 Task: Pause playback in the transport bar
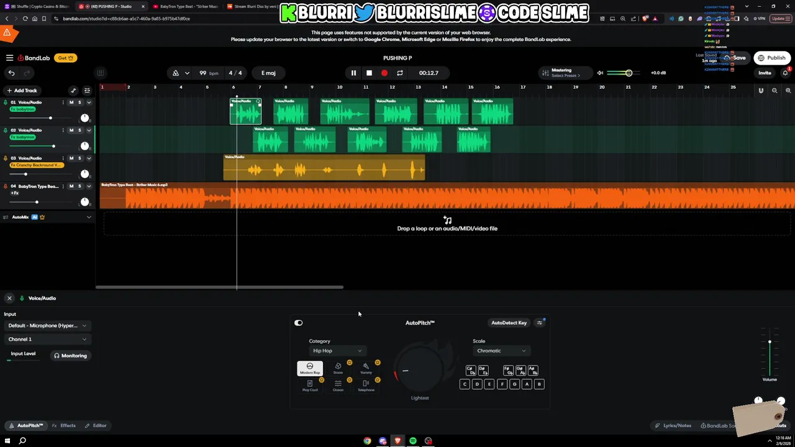tap(353, 73)
